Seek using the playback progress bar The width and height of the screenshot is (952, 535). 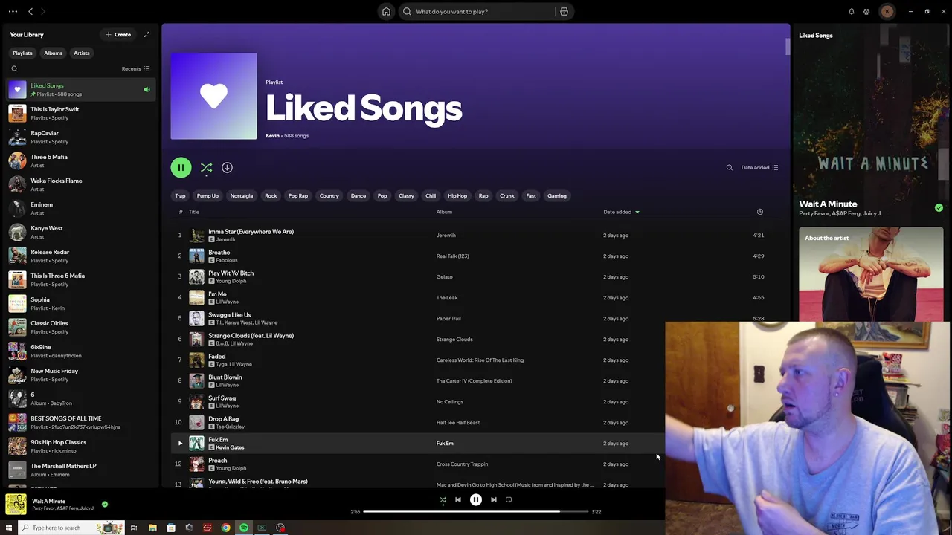[x=476, y=511]
